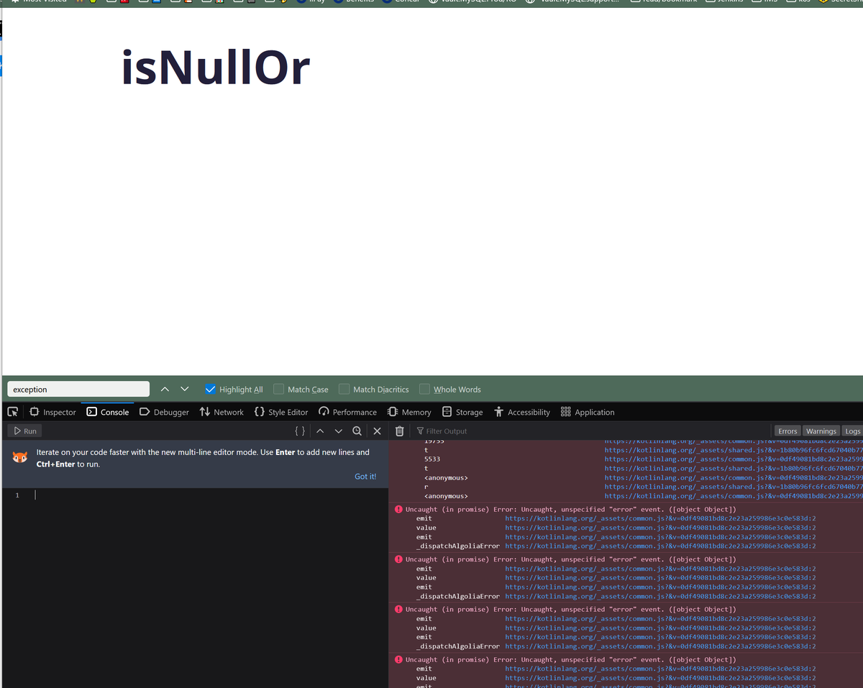The width and height of the screenshot is (863, 688).
Task: Go to previous expression in editor history
Action: click(x=320, y=431)
